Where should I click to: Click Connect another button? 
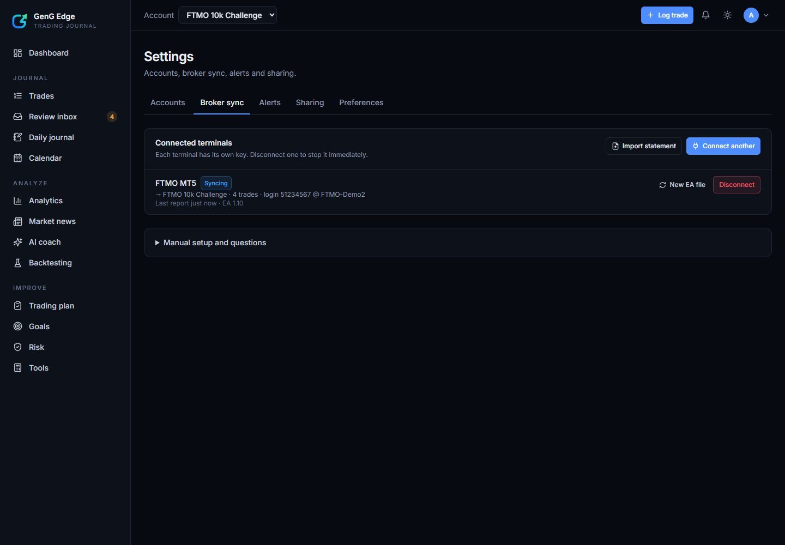723,146
